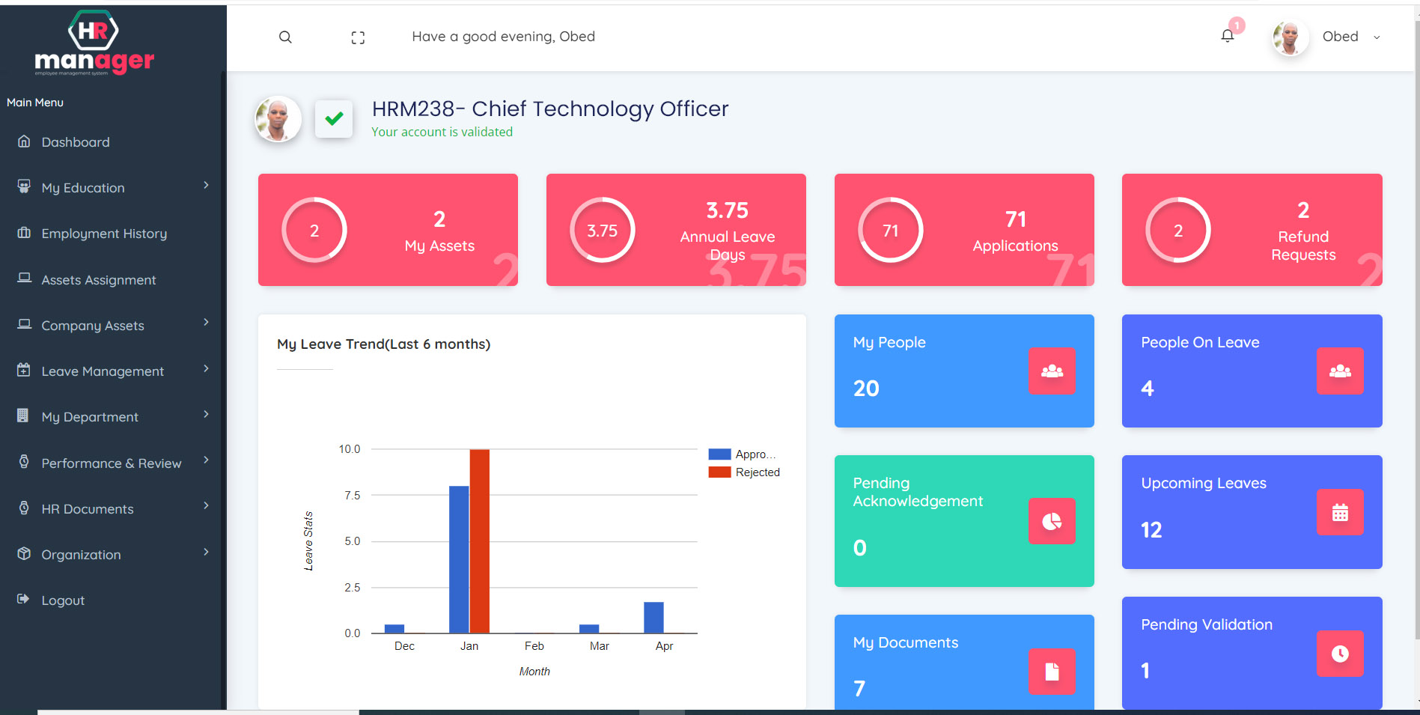1420x715 pixels.
Task: Click the Pending Acknowledgement pie chart icon
Action: click(x=1051, y=521)
